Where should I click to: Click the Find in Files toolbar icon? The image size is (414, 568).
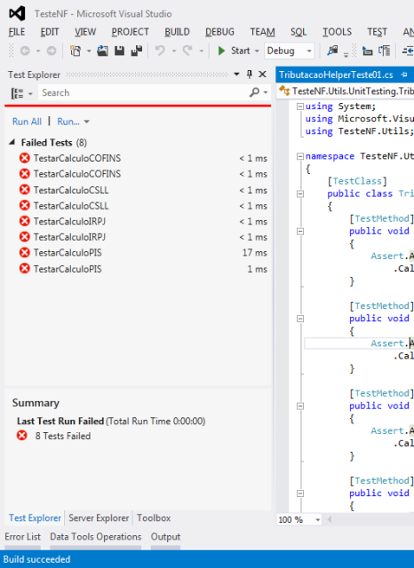click(x=332, y=51)
